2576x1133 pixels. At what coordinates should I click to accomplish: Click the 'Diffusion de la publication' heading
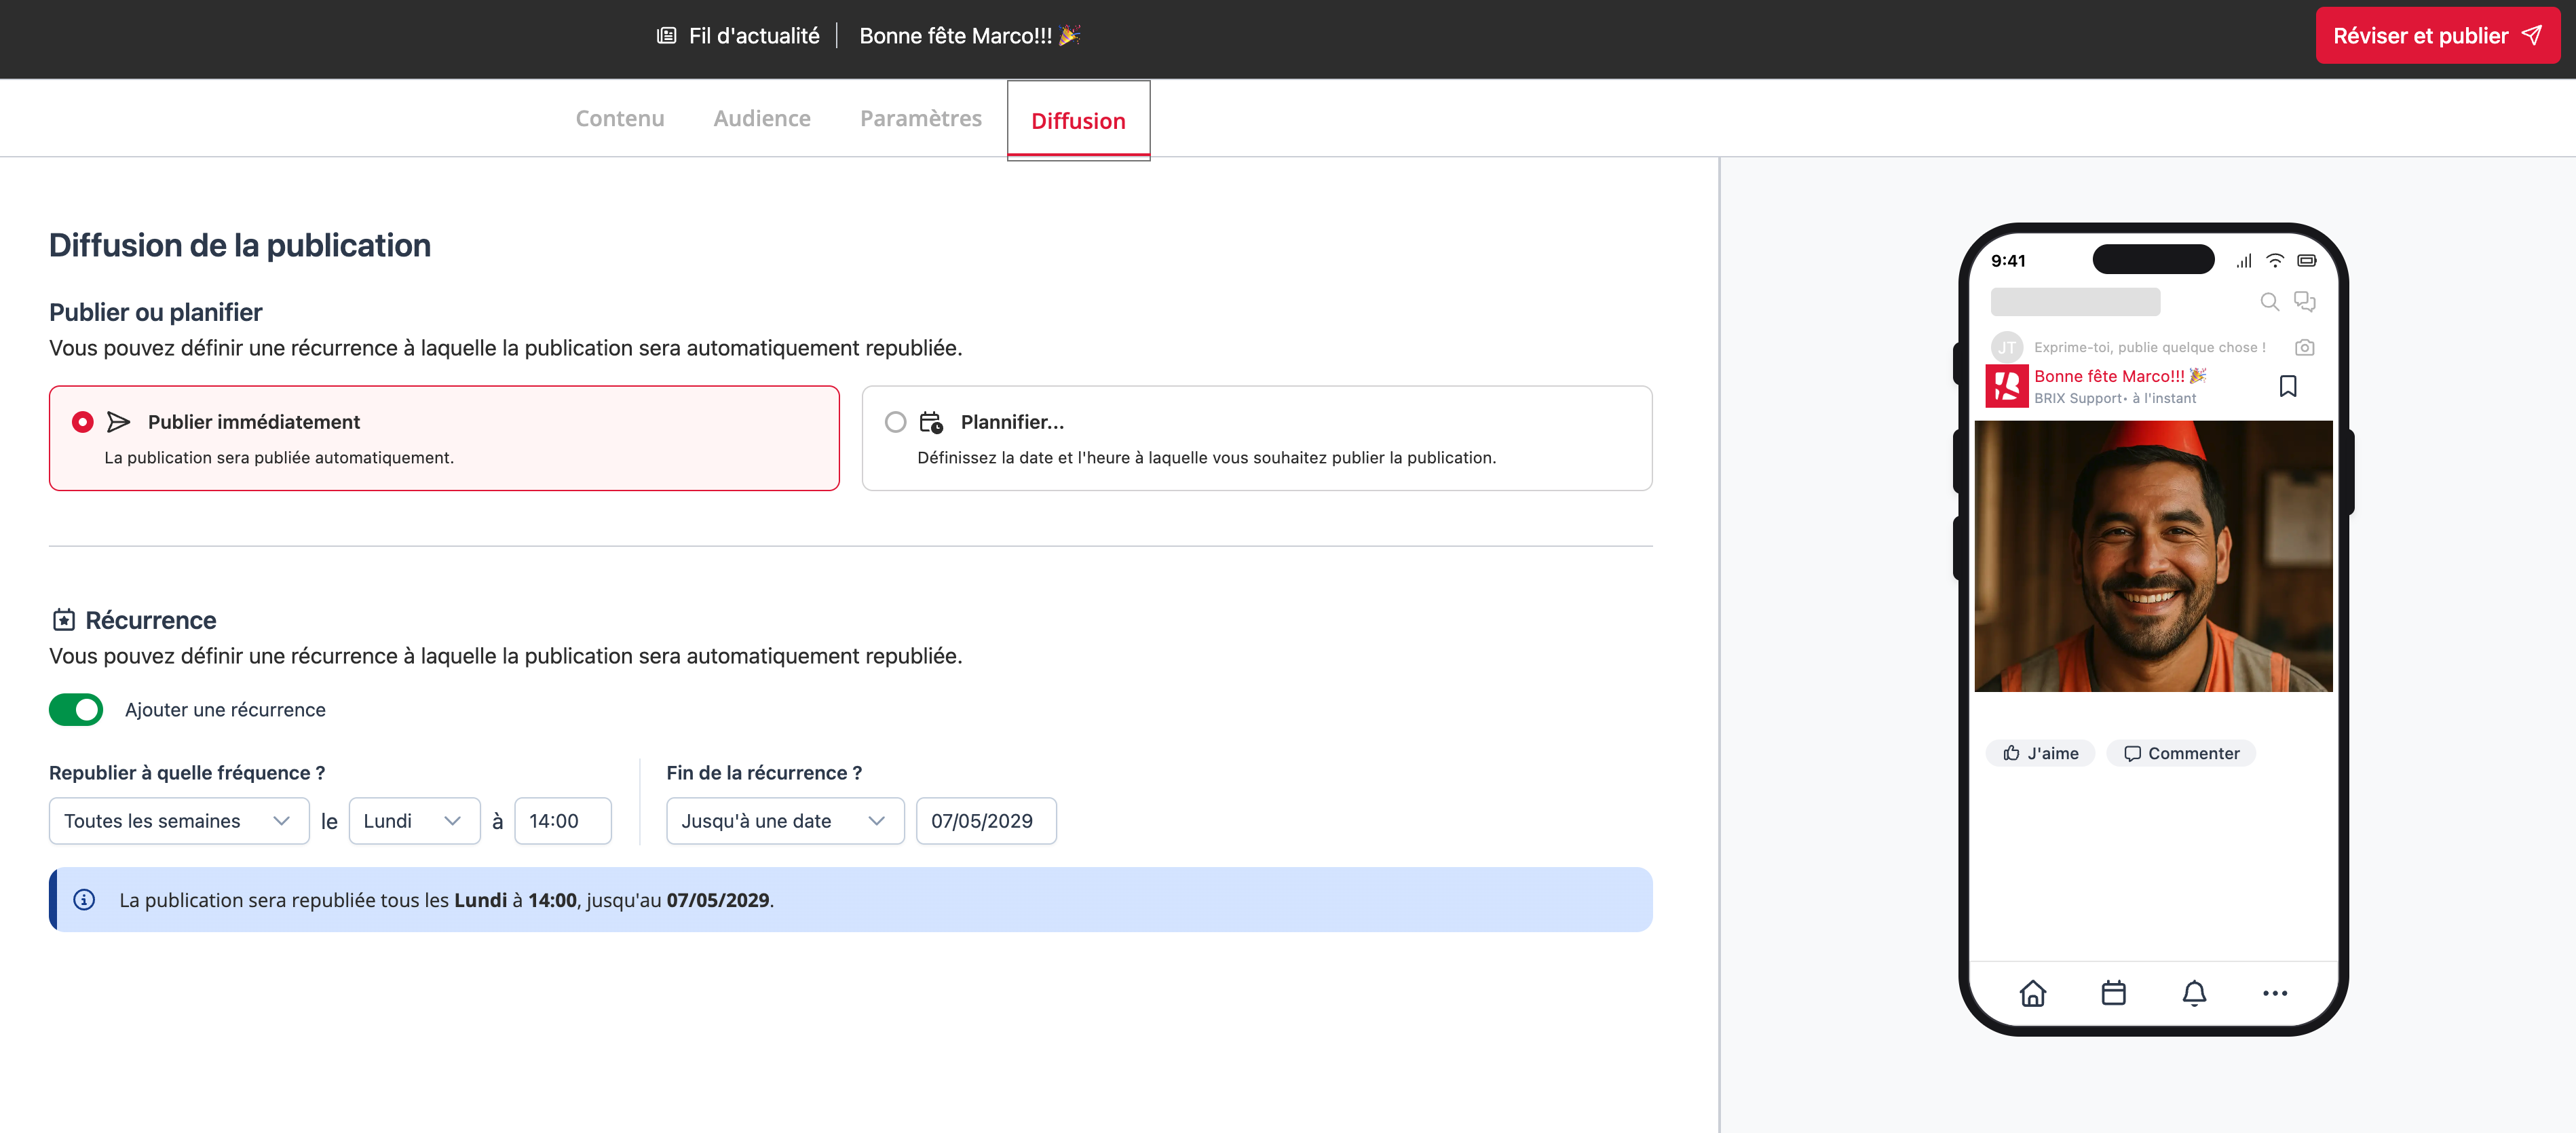[x=240, y=246]
